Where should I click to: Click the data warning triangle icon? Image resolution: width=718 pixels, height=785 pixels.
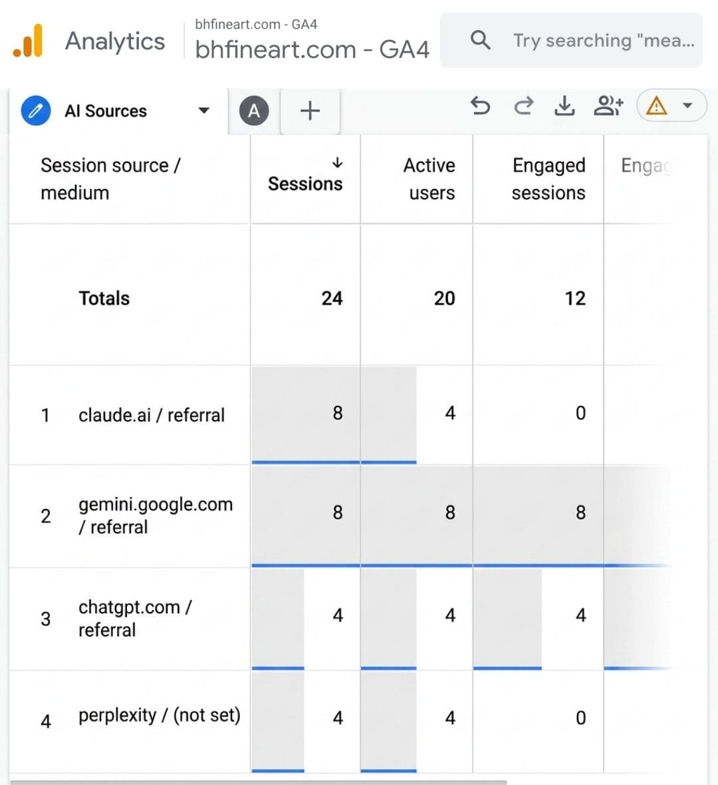pos(656,106)
